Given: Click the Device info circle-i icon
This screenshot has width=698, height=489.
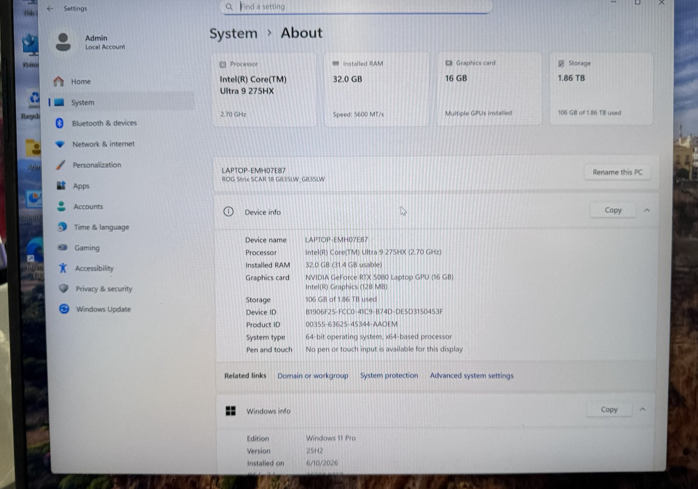Looking at the screenshot, I should (229, 212).
